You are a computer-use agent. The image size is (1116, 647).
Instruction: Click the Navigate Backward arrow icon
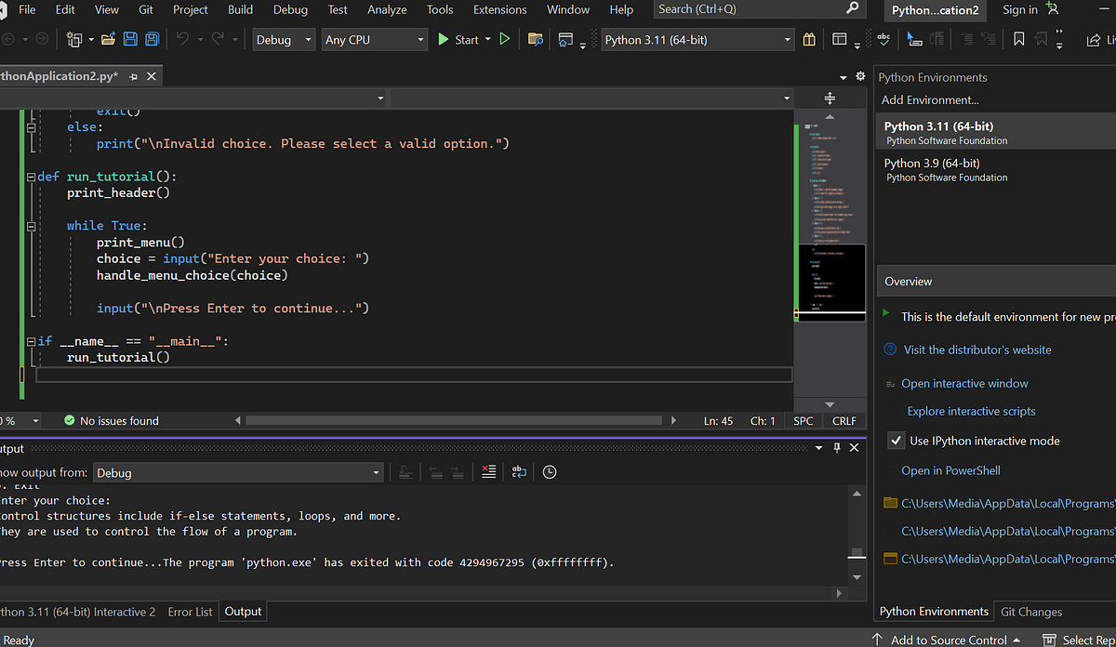coord(9,39)
